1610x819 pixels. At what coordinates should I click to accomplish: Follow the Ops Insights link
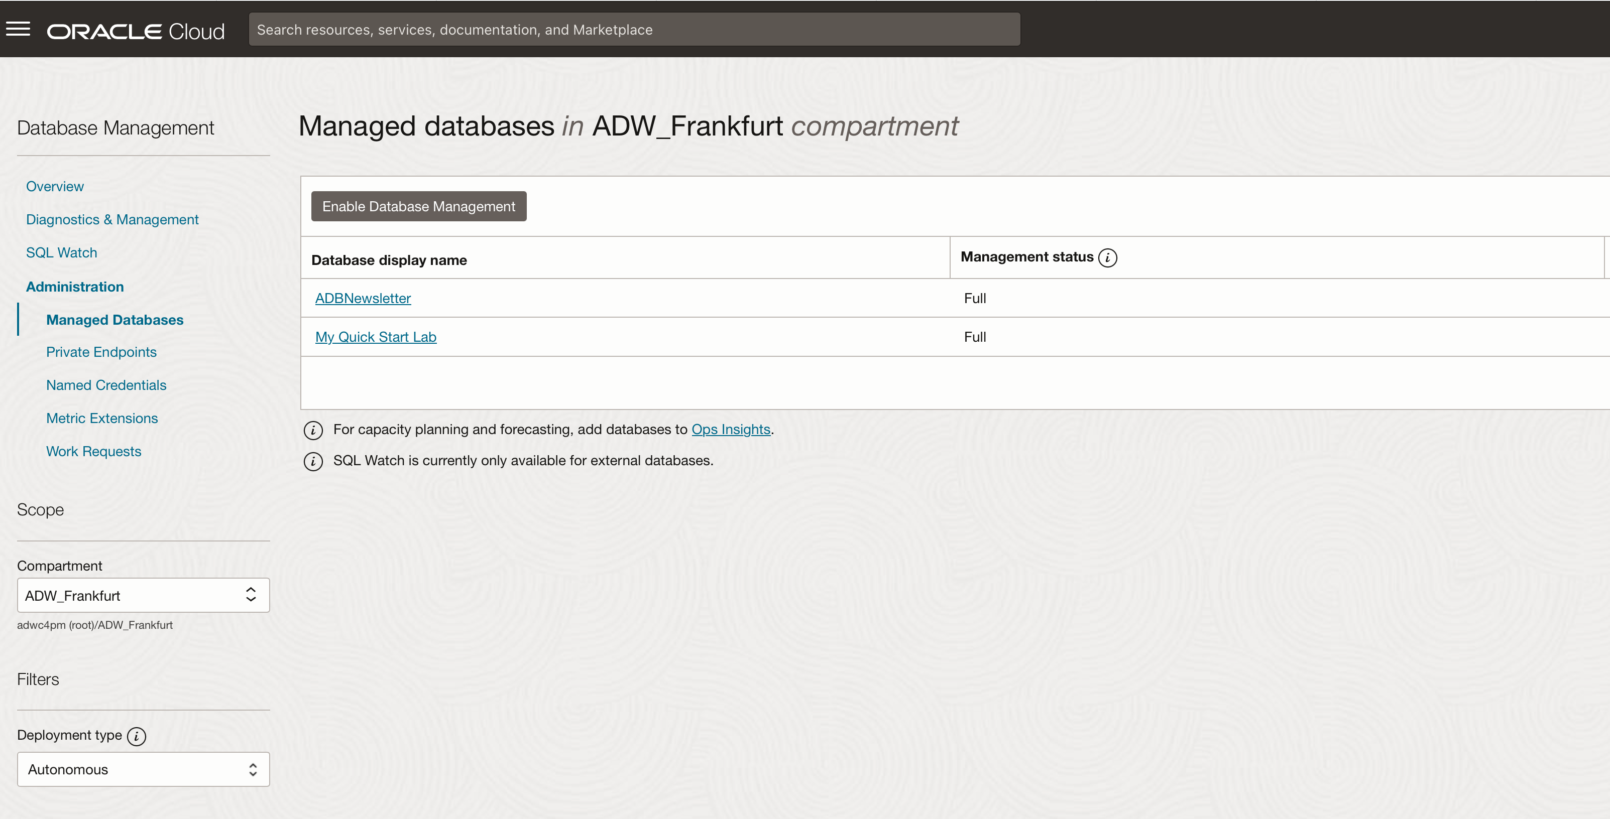point(731,430)
